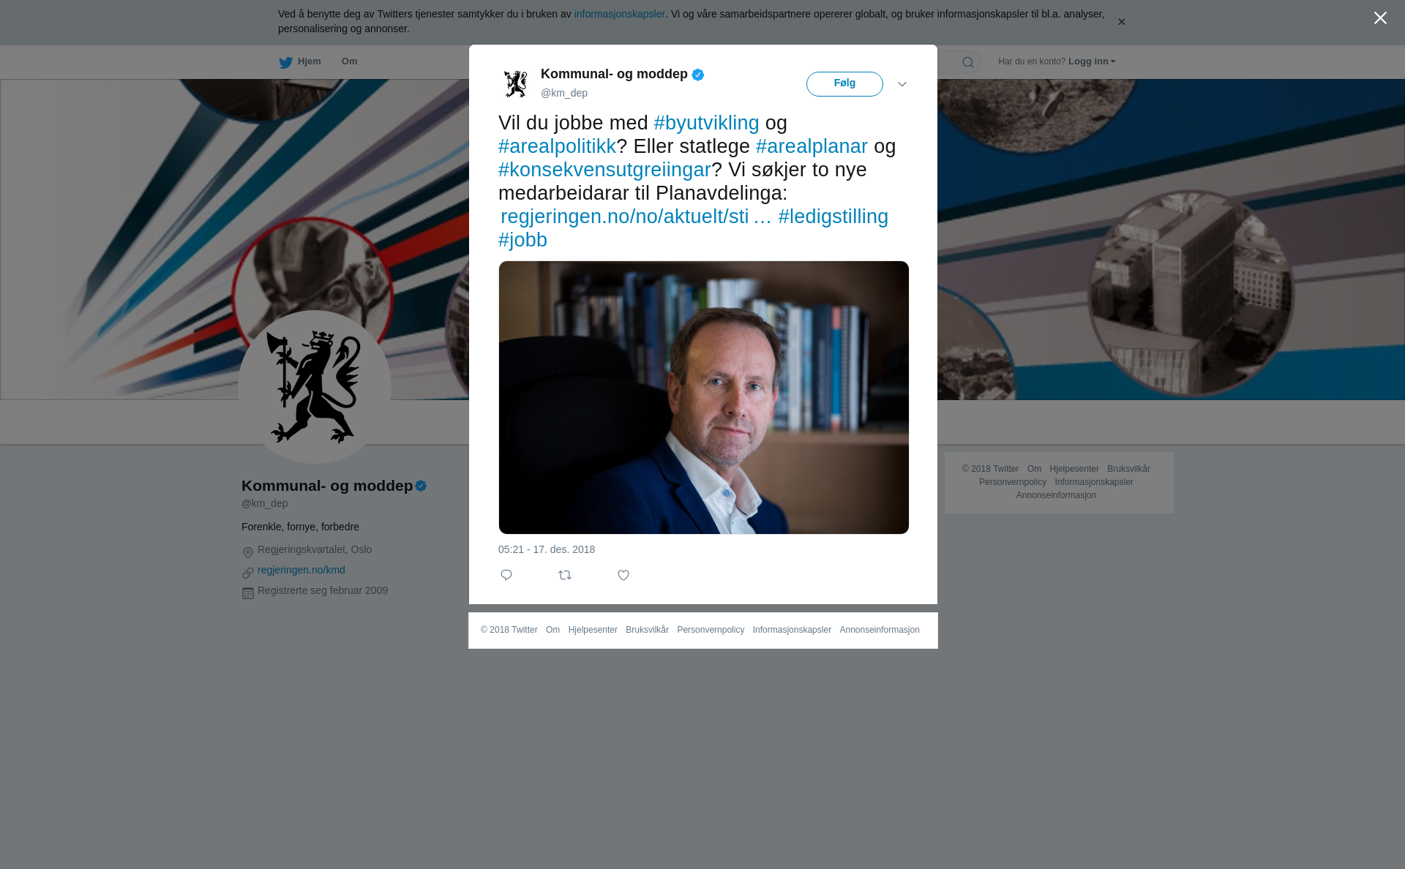This screenshot has width=1405, height=869.
Task: Click the search magnifier icon
Action: click(x=968, y=62)
